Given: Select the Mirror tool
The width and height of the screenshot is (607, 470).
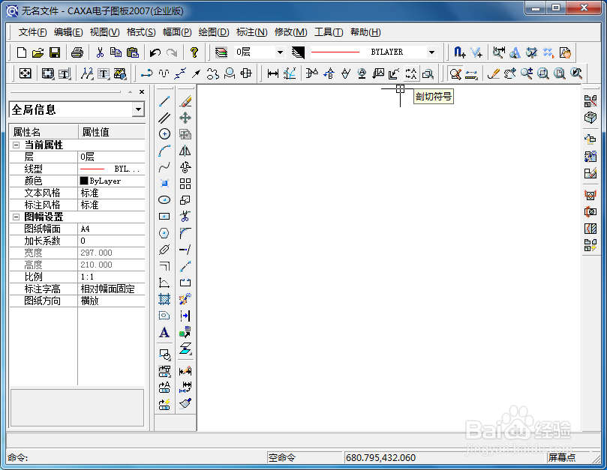Looking at the screenshot, I should click(185, 151).
